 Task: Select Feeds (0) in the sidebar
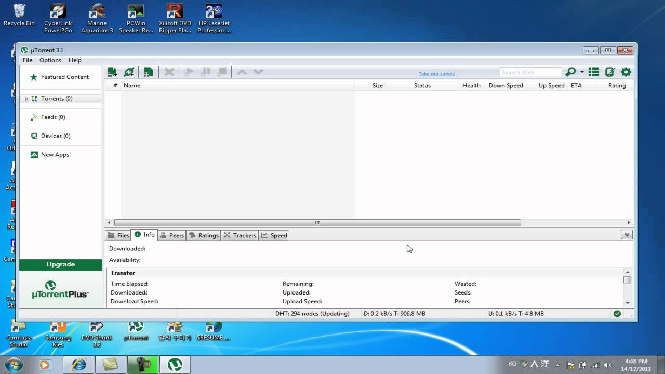tap(61, 117)
